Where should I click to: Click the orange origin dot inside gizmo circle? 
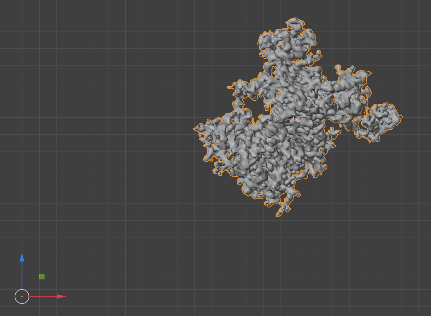[x=22, y=296]
